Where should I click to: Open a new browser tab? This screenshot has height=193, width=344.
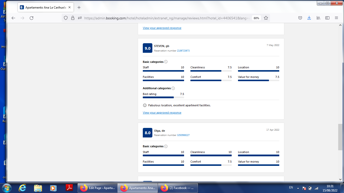[79, 8]
